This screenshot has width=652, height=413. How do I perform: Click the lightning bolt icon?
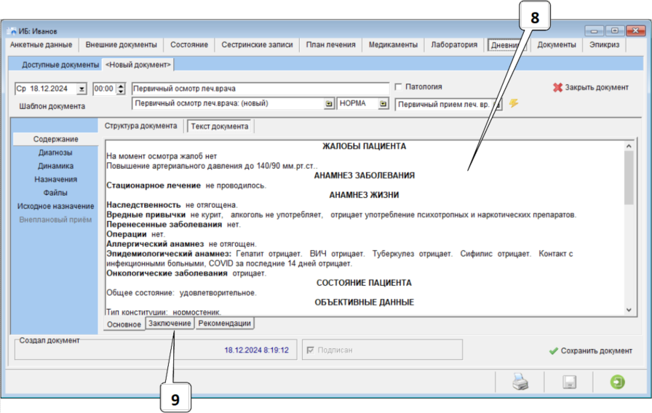click(514, 103)
